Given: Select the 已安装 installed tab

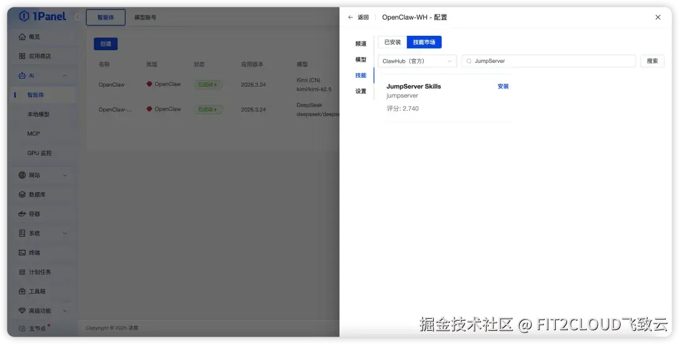Looking at the screenshot, I should 392,42.
